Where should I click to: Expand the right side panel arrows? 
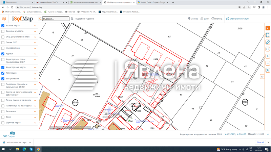(262, 77)
